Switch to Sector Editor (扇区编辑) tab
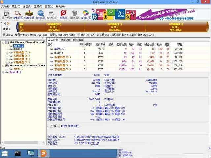211x158 pixels. pyautogui.click(x=78, y=40)
